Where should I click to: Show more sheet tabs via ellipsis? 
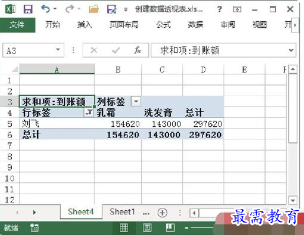click(146, 213)
